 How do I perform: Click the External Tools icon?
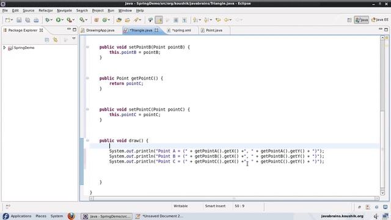[x=82, y=20]
